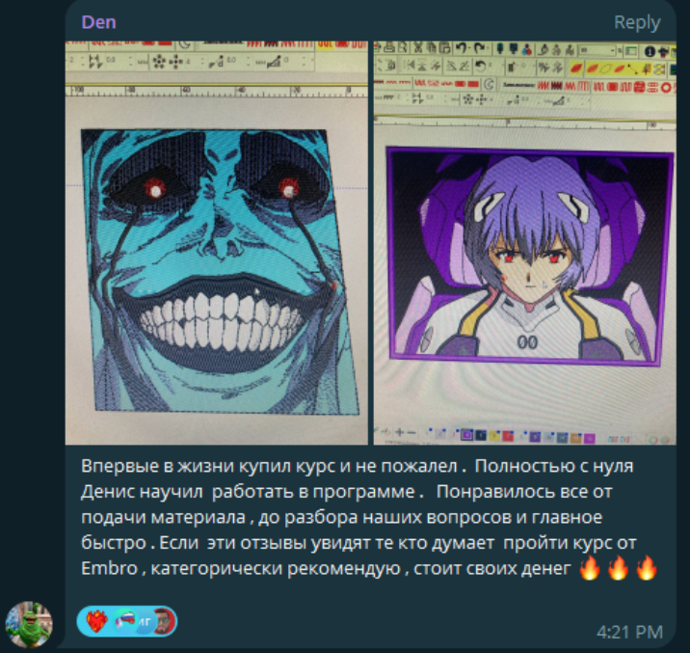Viewport: 690px width, 653px height.
Task: Open the purple-haired anime girl photo
Action: pyautogui.click(x=524, y=243)
